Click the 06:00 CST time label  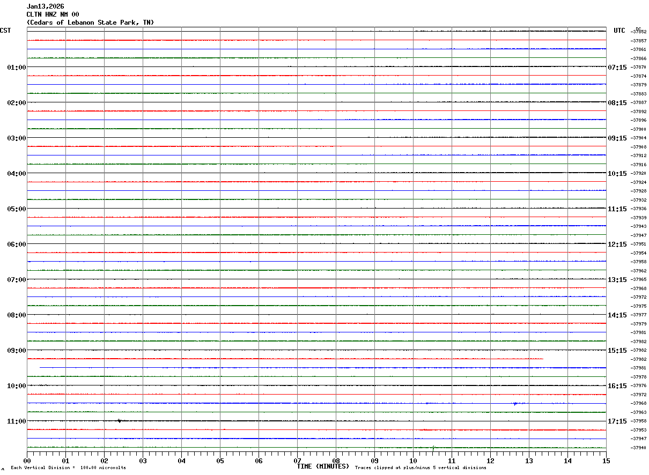coord(17,244)
